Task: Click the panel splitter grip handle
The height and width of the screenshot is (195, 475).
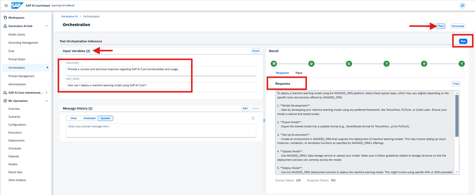Action: point(264,120)
